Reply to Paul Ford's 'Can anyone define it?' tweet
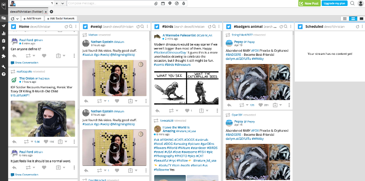 pyautogui.click(x=14, y=56)
